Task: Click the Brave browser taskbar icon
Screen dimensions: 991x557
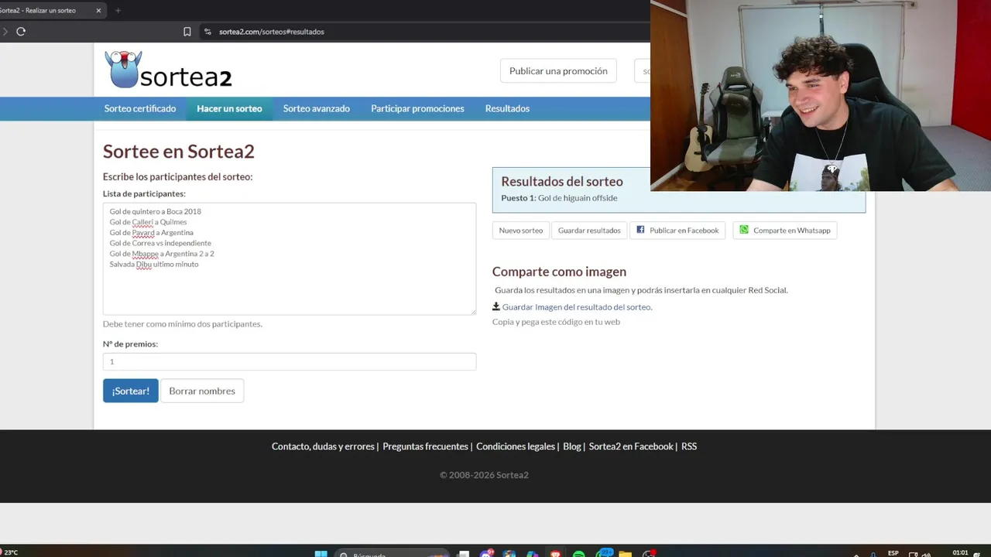Action: [x=555, y=554]
